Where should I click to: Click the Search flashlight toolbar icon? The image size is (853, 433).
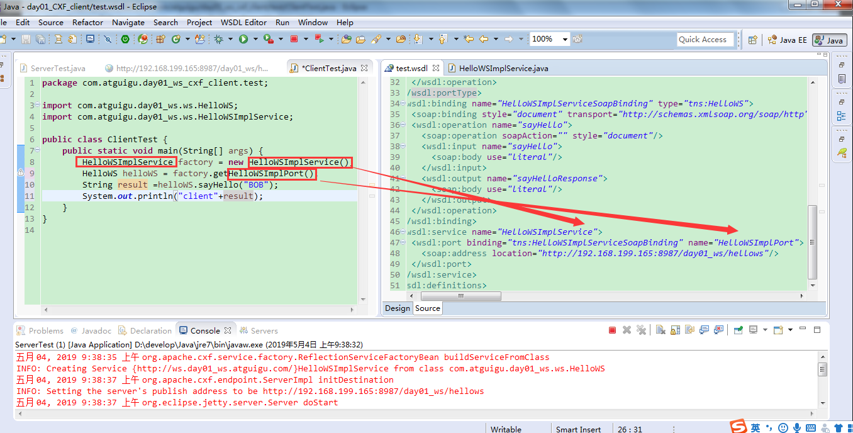376,39
